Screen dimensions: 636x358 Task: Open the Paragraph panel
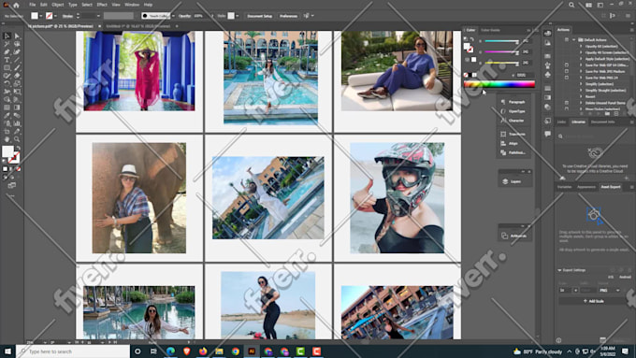(514, 102)
